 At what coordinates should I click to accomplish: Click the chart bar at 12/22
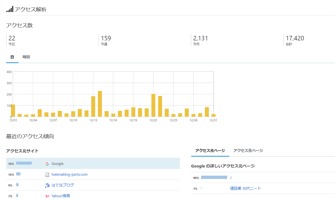153,105
